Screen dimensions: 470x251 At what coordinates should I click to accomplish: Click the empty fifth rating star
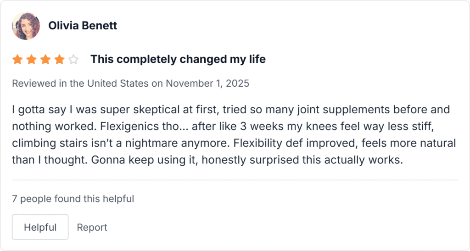pyautogui.click(x=73, y=59)
